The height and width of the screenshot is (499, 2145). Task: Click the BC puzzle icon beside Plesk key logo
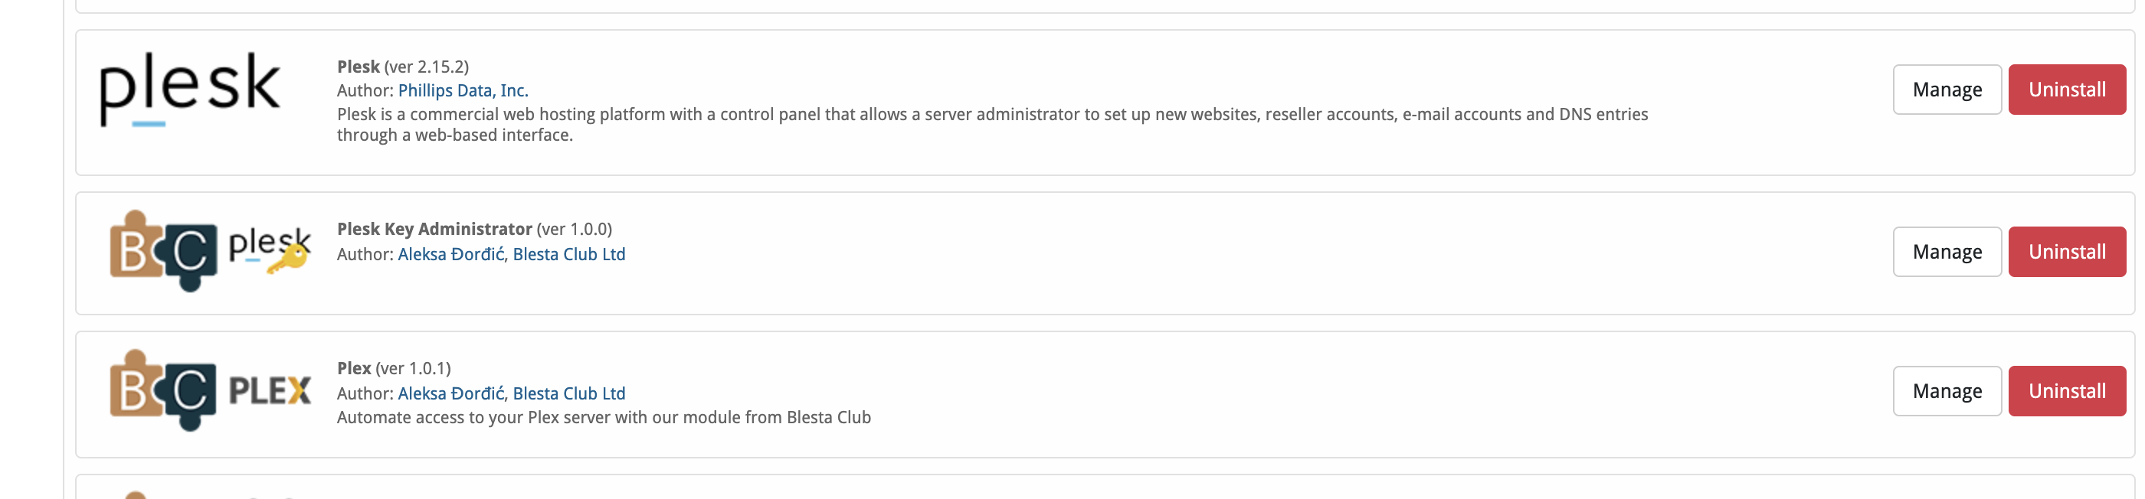point(162,250)
